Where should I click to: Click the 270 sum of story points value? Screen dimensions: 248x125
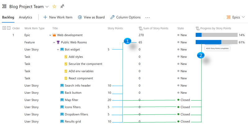click(141, 35)
